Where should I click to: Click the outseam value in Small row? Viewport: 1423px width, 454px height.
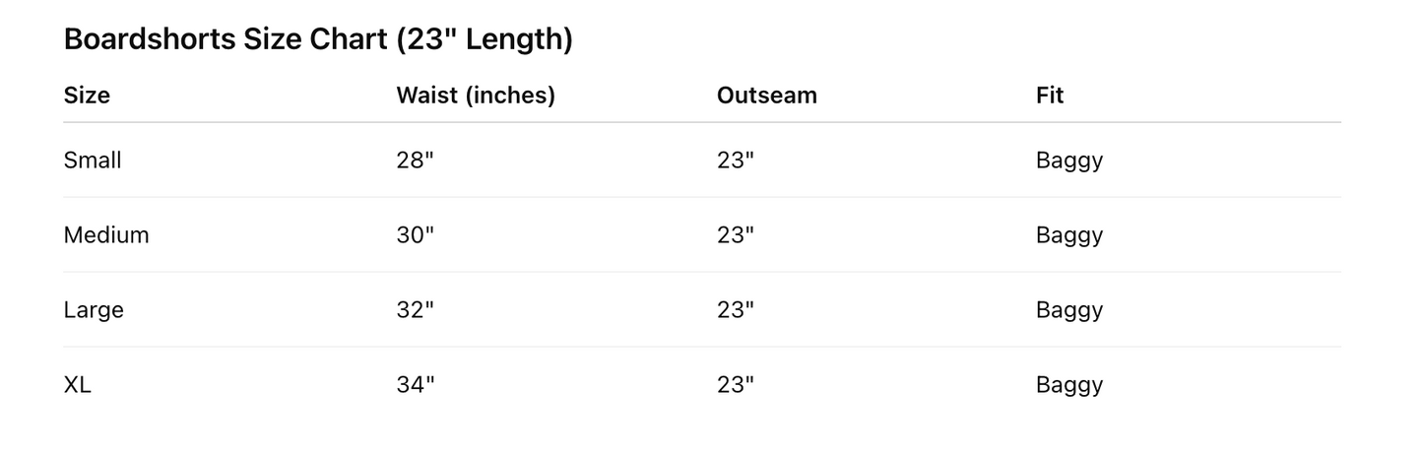click(x=736, y=161)
